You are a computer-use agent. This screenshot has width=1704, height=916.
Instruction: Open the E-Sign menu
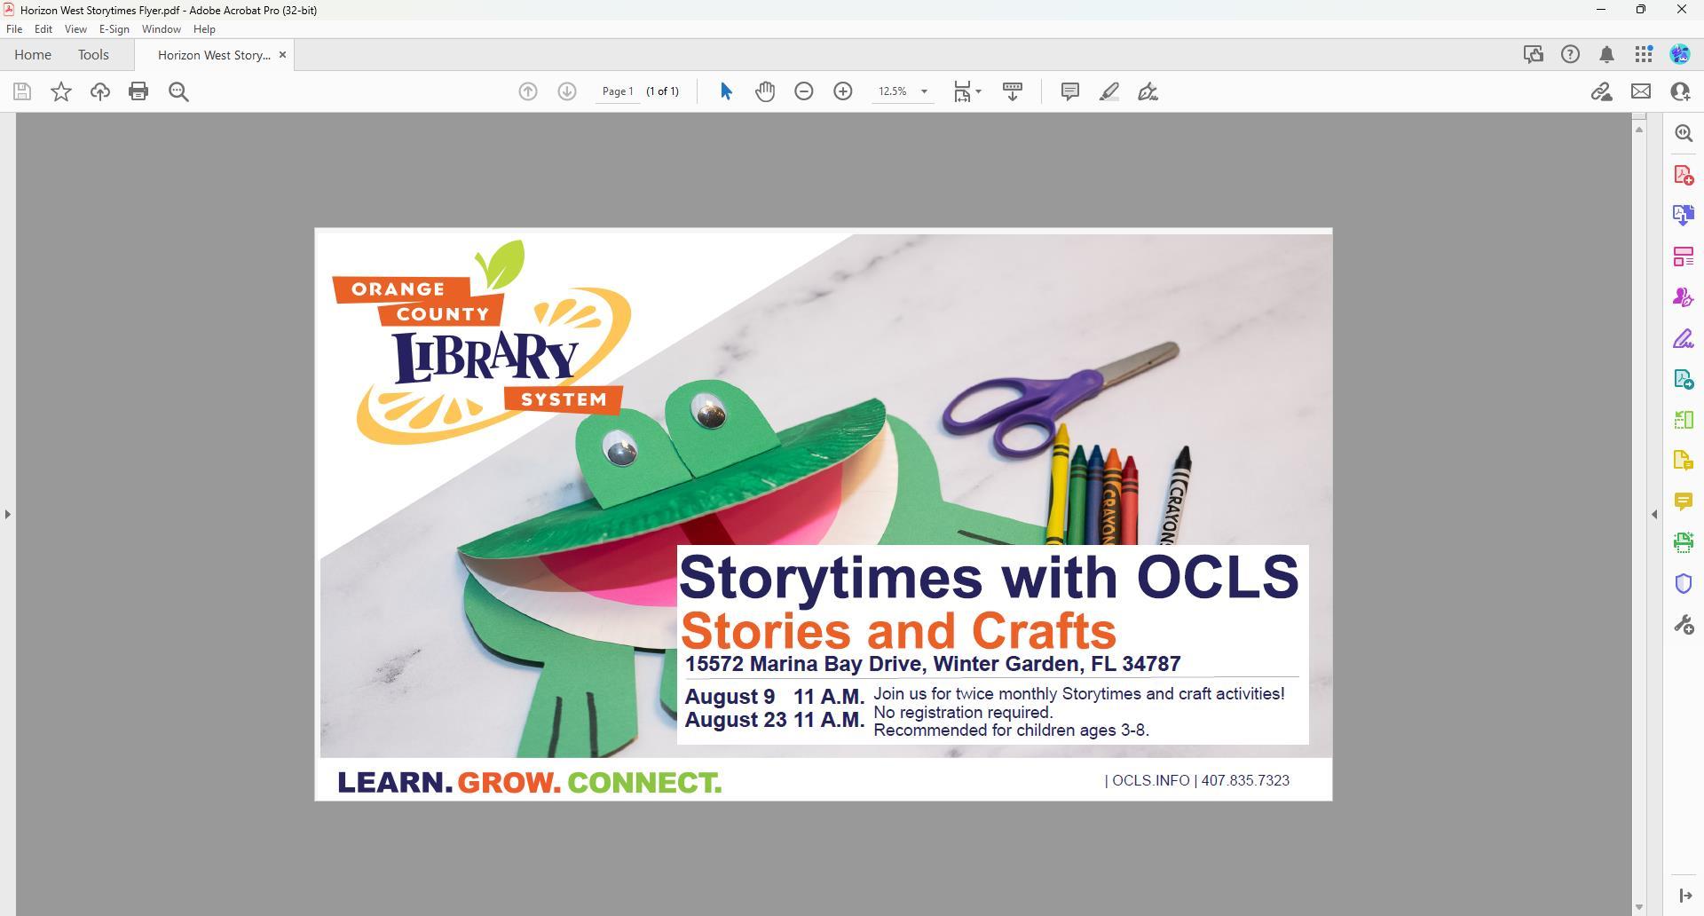click(x=114, y=29)
